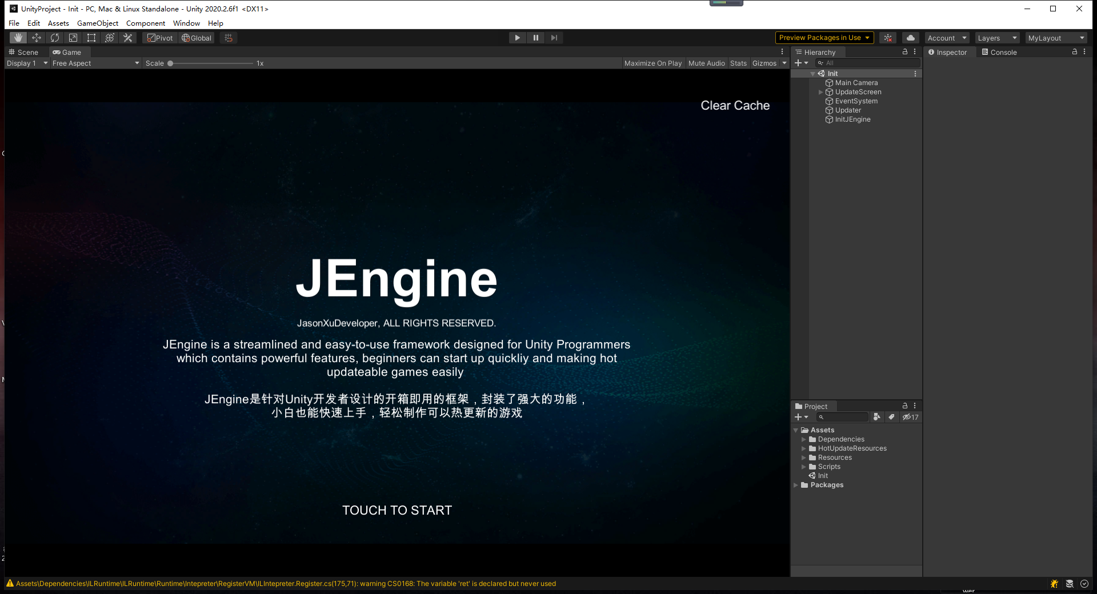Screen dimensions: 1097x594
Task: Expand the UpdateScreen object in Hierarchy
Action: [x=821, y=91]
